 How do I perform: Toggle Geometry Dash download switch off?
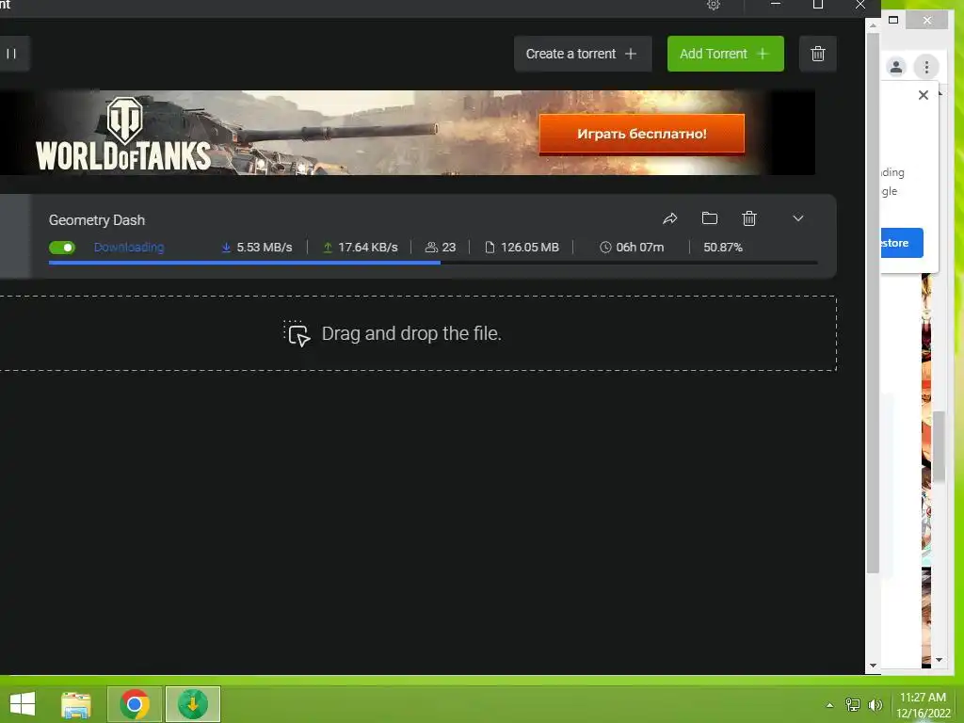62,248
